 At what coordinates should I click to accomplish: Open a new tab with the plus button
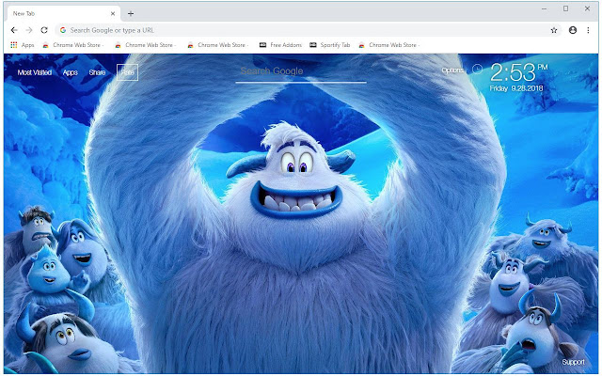tap(131, 13)
